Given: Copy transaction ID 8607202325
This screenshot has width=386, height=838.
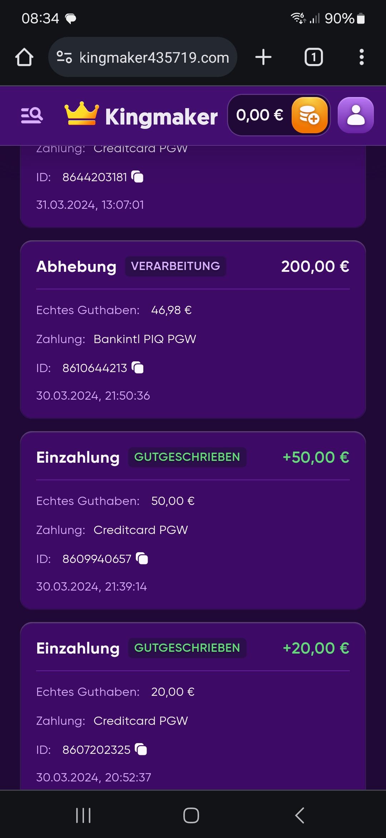Looking at the screenshot, I should pyautogui.click(x=141, y=750).
